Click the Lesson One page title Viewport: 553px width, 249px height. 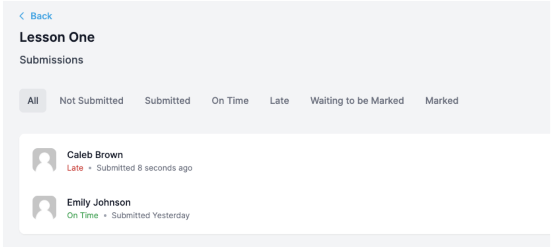coord(57,37)
